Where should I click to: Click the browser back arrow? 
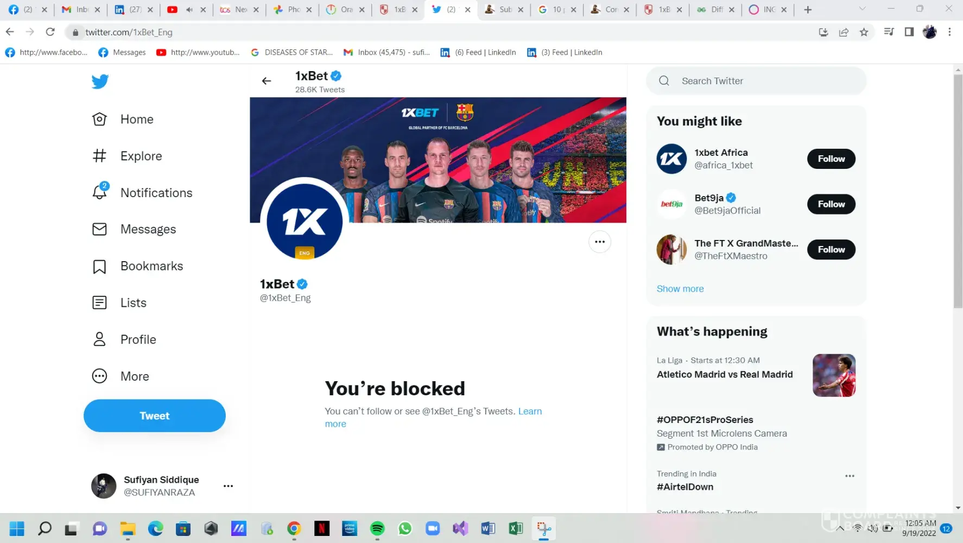(10, 32)
